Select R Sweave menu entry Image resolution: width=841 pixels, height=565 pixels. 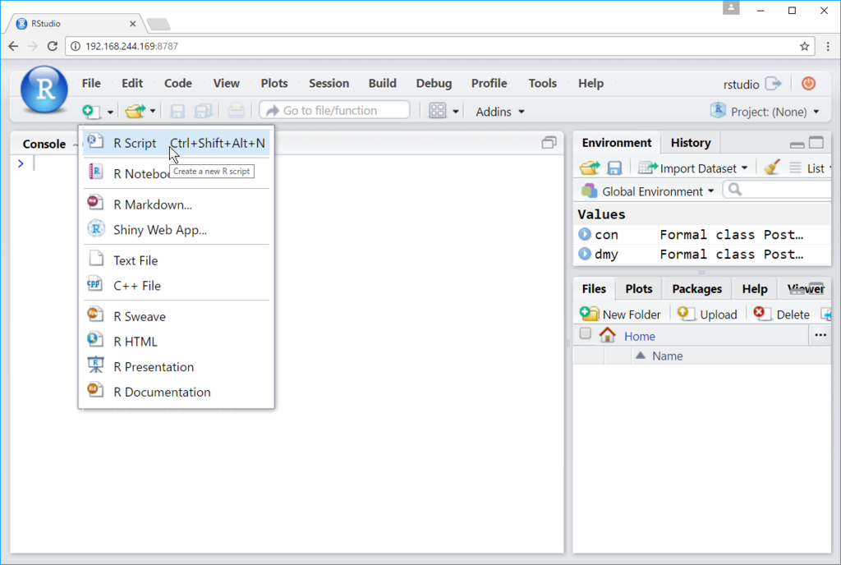176,316
